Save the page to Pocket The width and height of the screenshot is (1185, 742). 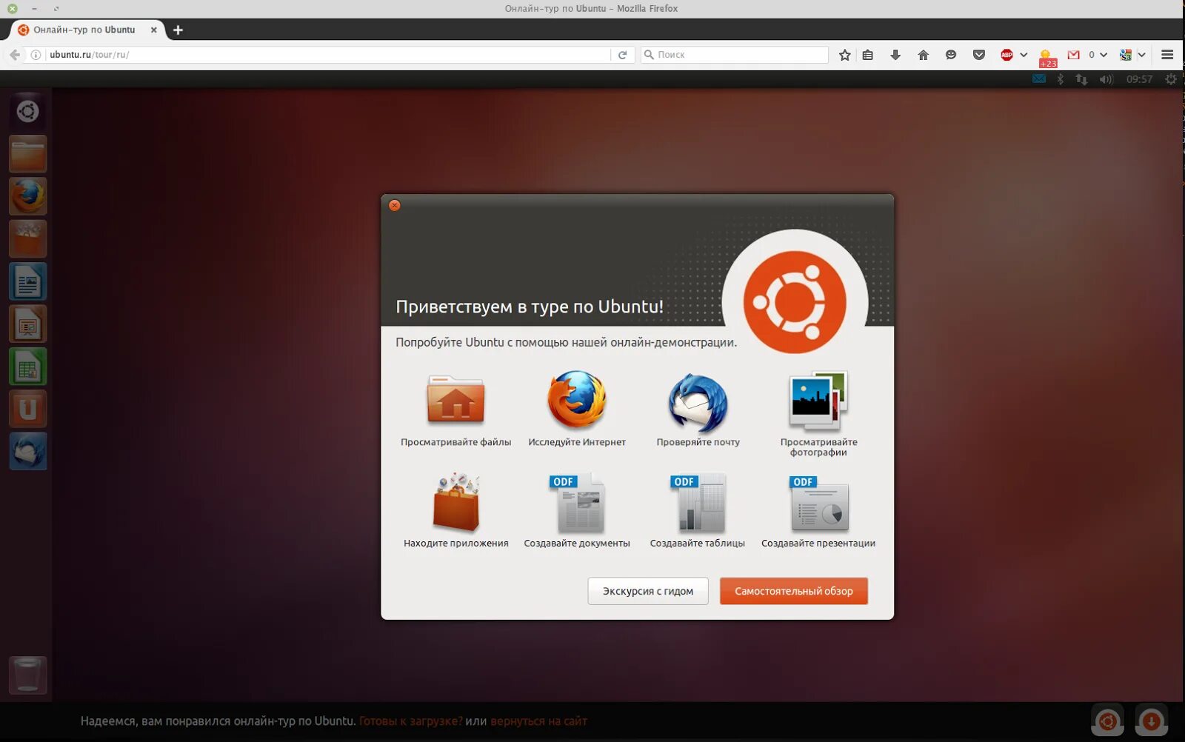click(x=979, y=55)
